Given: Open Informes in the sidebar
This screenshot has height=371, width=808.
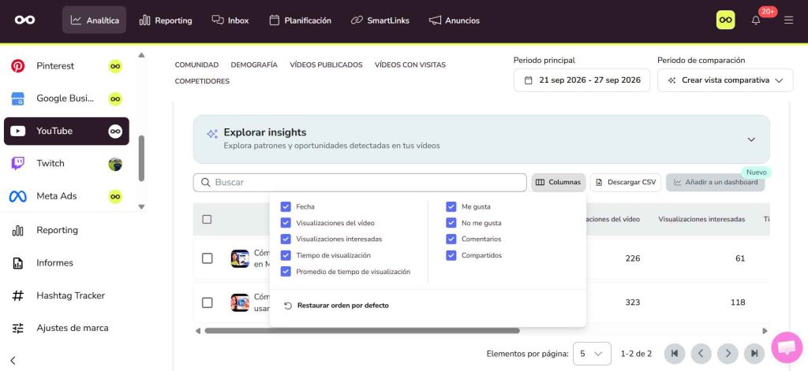Looking at the screenshot, I should [x=54, y=263].
